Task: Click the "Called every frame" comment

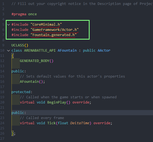Action: point(42,118)
